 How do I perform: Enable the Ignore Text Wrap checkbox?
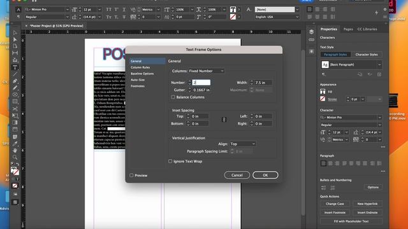point(170,161)
